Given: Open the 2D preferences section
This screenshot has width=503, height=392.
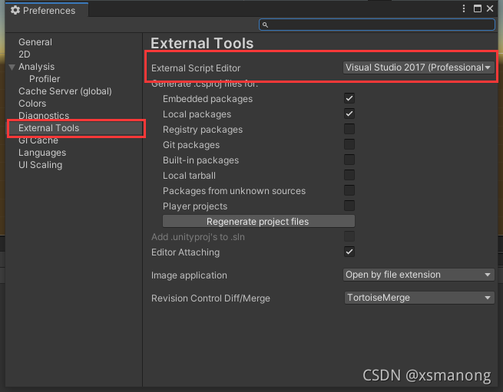Looking at the screenshot, I should pos(25,54).
